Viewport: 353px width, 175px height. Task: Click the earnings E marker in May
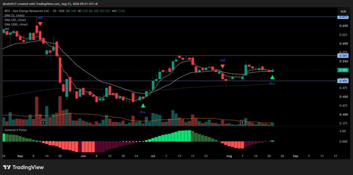point(44,122)
